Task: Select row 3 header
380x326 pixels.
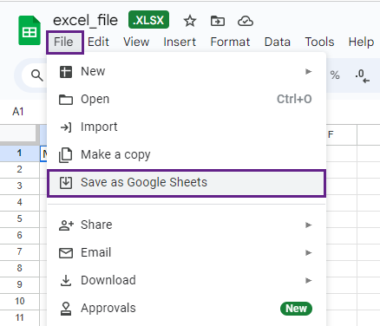Action: pos(19,186)
